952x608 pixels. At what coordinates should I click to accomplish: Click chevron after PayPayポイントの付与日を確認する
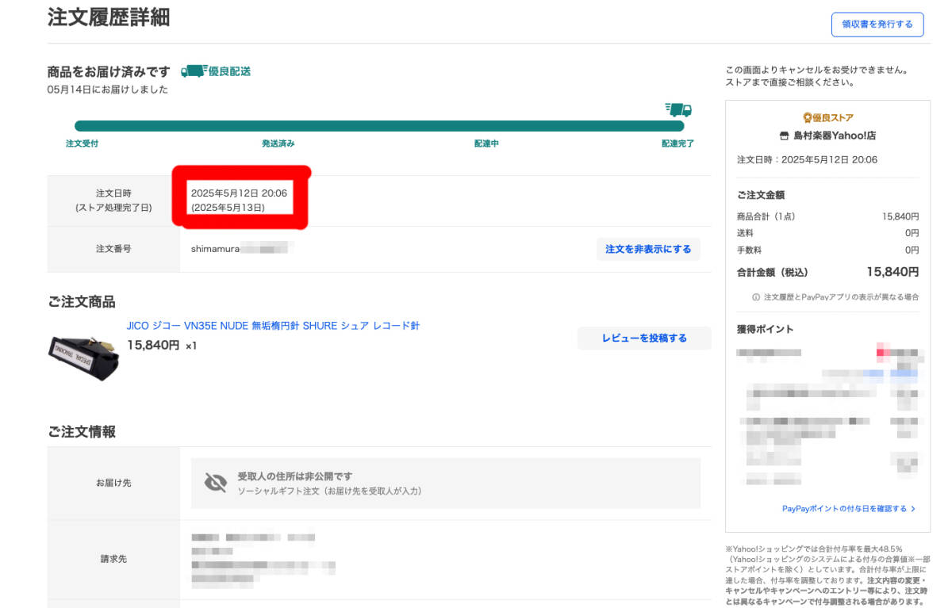[x=913, y=509]
